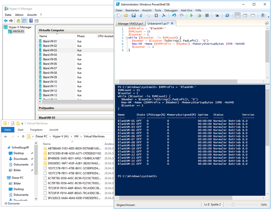The width and height of the screenshot is (271, 209).
Task: Go back in Hyper-V-Manager toolbar
Action: click(6, 21)
